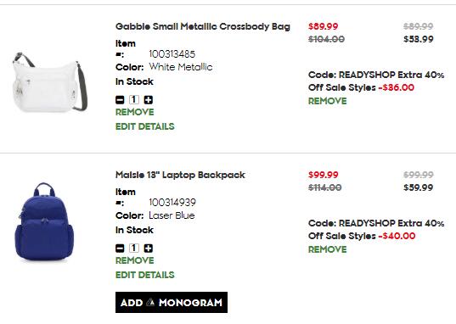Remove Maisie 13" Laptop Backpack from cart

point(135,260)
